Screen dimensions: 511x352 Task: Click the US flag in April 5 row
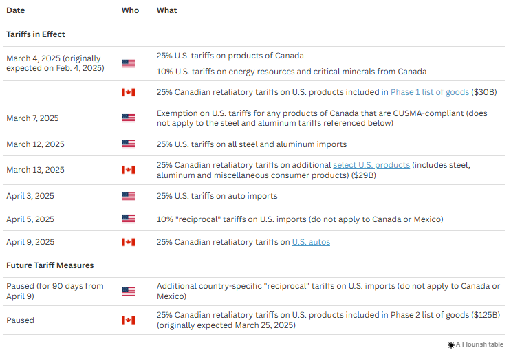pos(128,219)
